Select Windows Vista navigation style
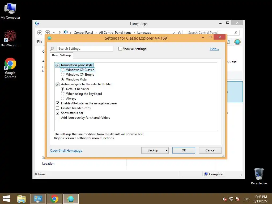The image size is (272, 204). point(63,79)
